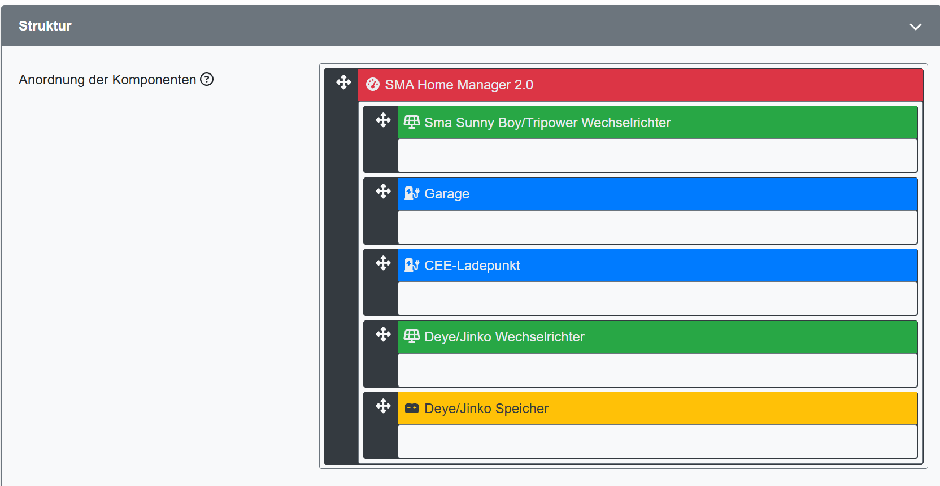Click the SMA Home Manager counter gauge icon
Viewport: 940px width, 486px height.
tap(373, 85)
